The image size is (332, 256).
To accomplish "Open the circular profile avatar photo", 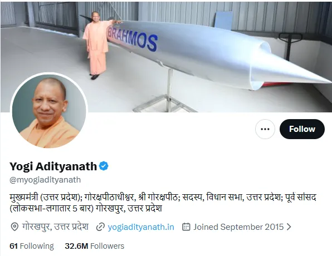I will [49, 111].
